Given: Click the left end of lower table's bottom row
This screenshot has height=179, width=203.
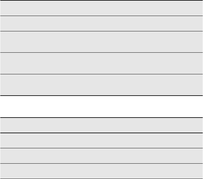Looking at the screenshot, I should point(5,171).
